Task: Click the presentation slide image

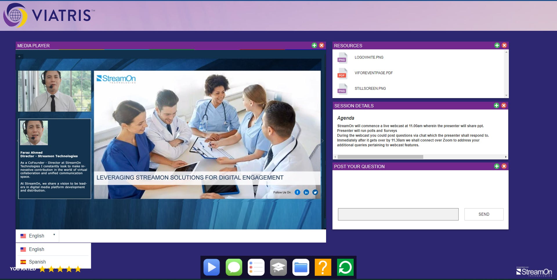Action: pyautogui.click(x=207, y=135)
